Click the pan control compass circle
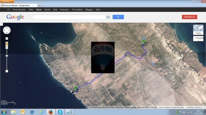The width and height of the screenshot is (206, 115). tap(7, 30)
